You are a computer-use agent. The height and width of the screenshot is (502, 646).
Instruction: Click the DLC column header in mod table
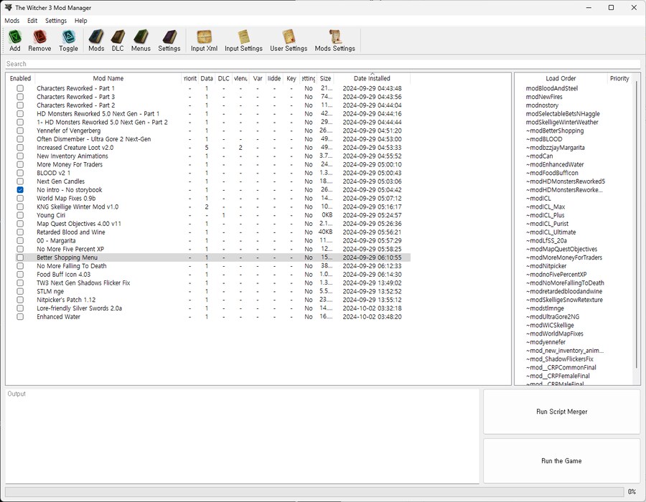tap(223, 78)
